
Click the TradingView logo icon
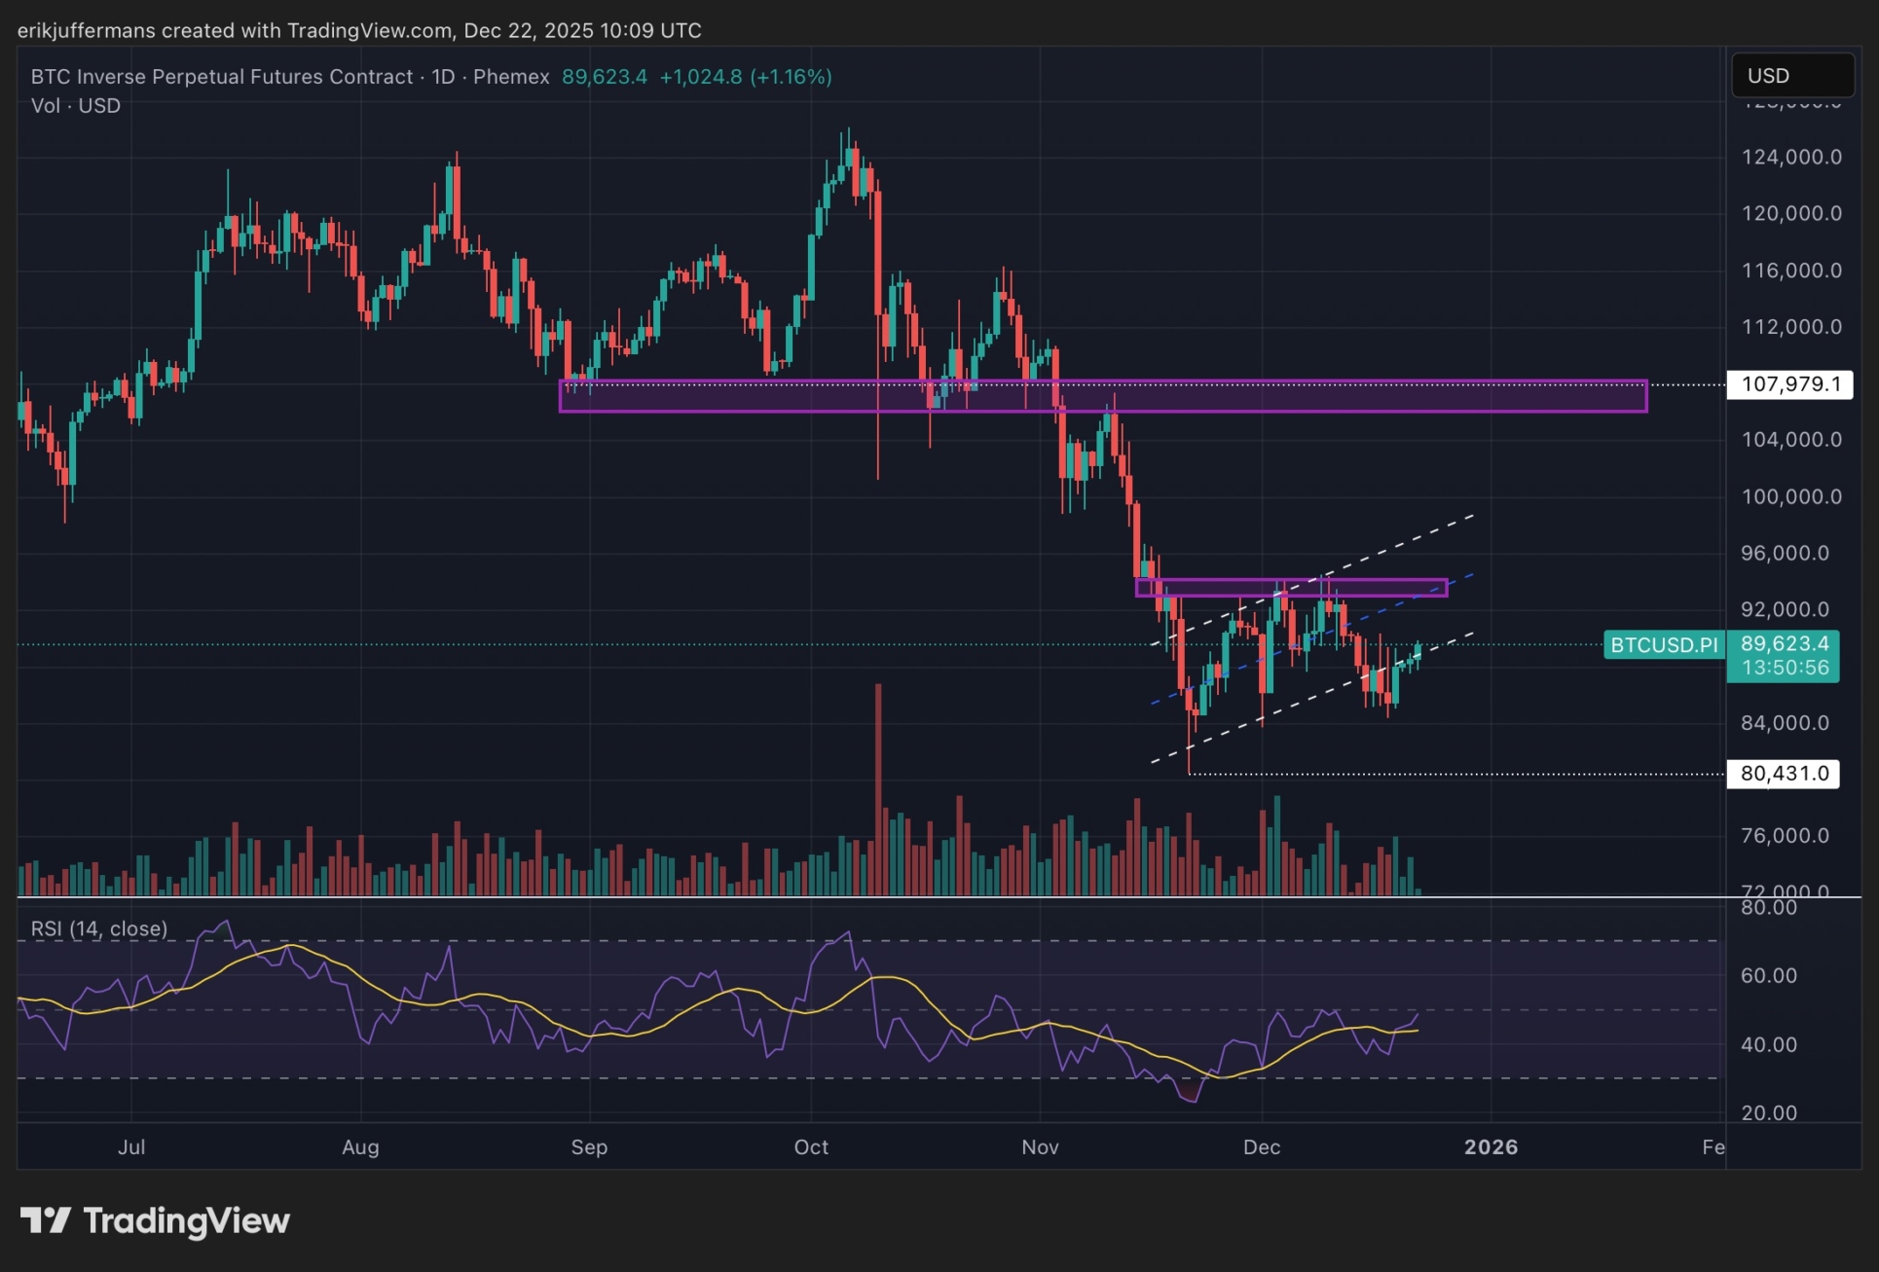[45, 1220]
